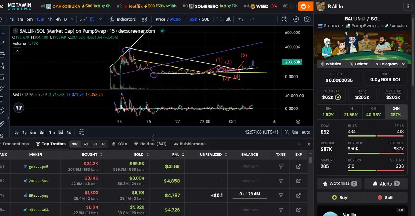Toggle chart to MCap display
The height and width of the screenshot is (216, 415).
pyautogui.click(x=175, y=19)
